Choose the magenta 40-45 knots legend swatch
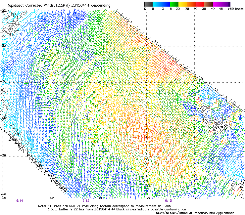The height and width of the screenshot is (215, 245). 217,4
